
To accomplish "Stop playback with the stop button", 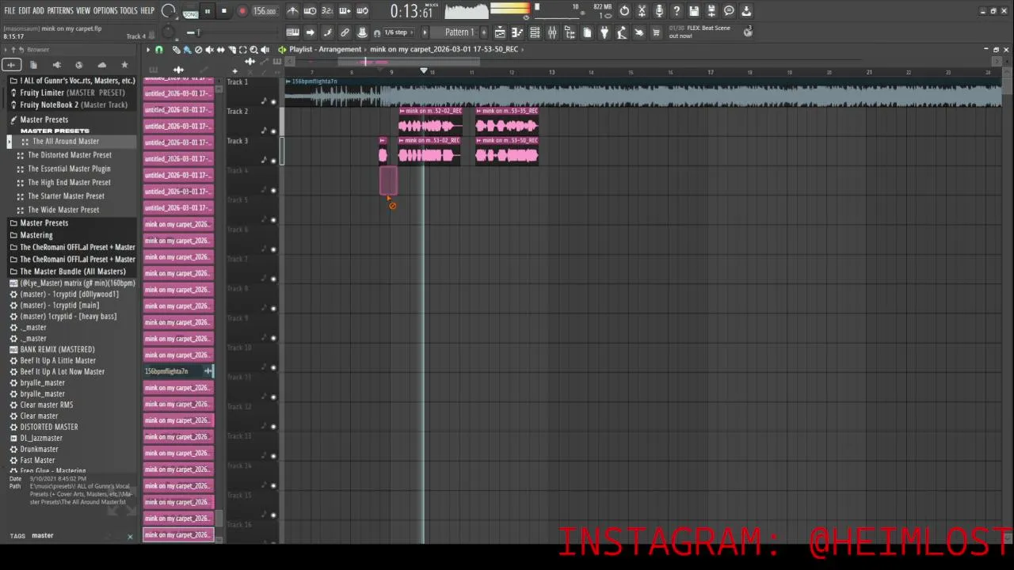I will click(224, 11).
